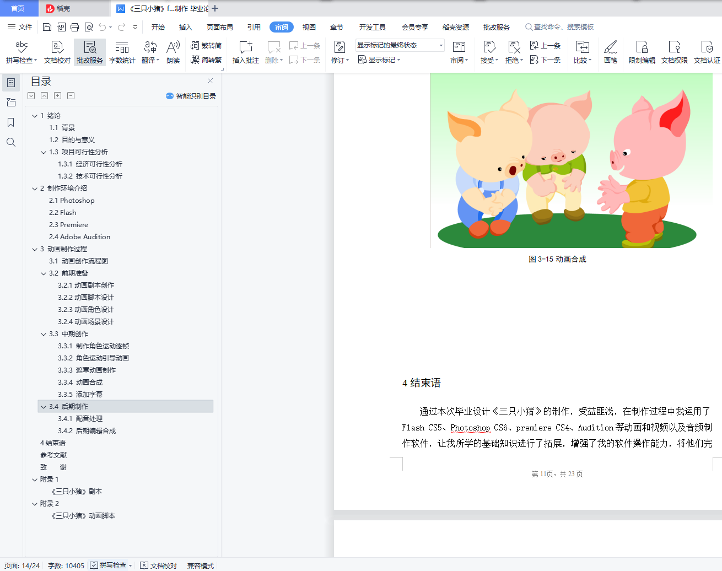
Task: Click the 页面: 14/24 page indicator
Action: (x=22, y=565)
